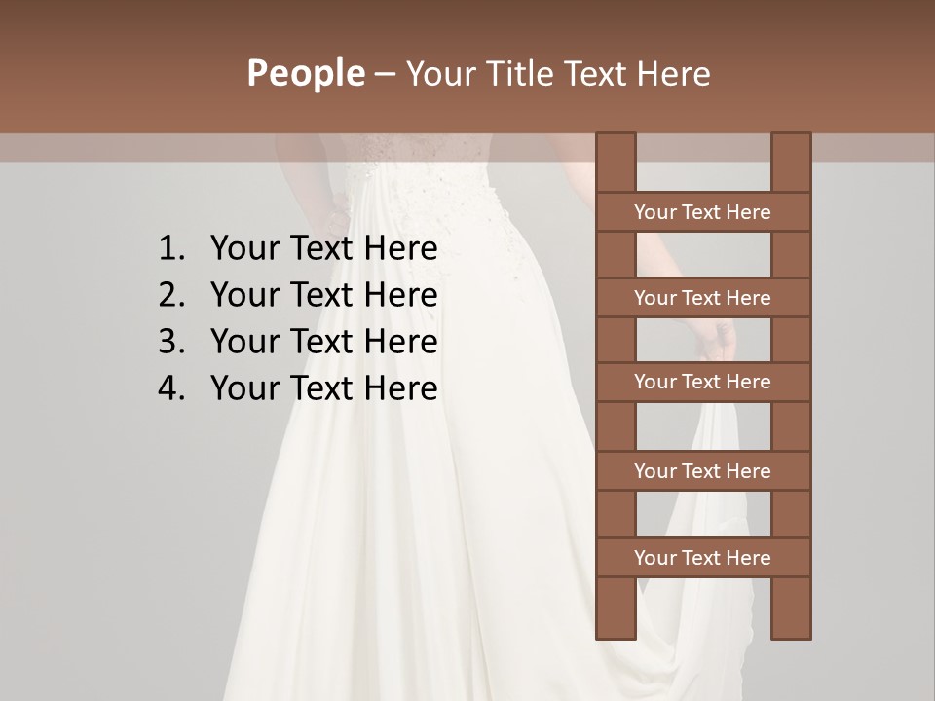Click list item 1 Your Text Here
The image size is (935, 701).
click(324, 248)
